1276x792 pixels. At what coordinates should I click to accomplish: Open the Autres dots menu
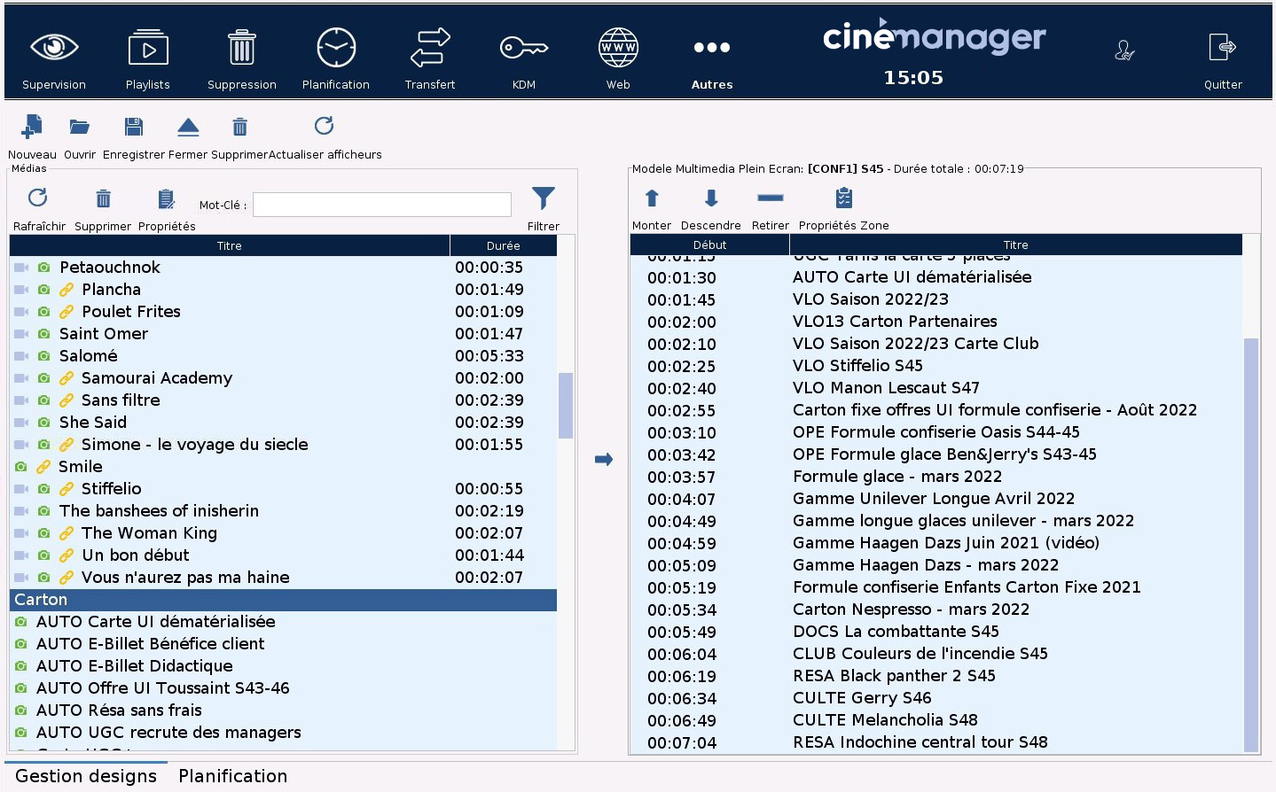pos(712,47)
